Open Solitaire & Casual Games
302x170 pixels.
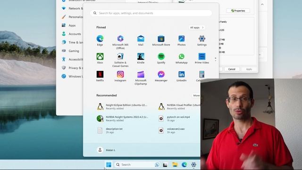[x=120, y=60]
